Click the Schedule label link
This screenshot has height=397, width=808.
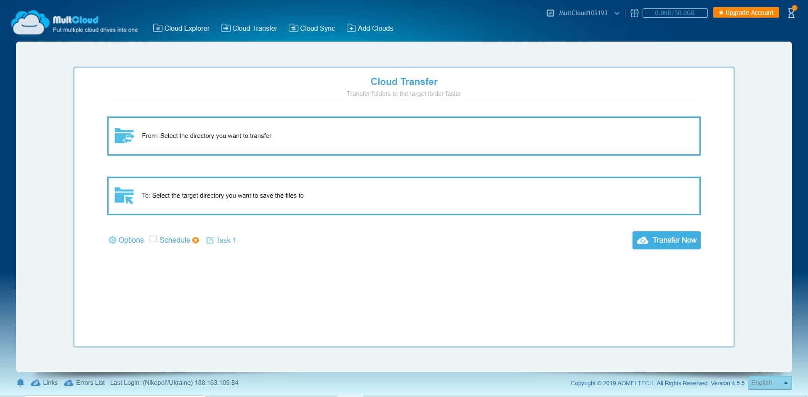(x=175, y=240)
